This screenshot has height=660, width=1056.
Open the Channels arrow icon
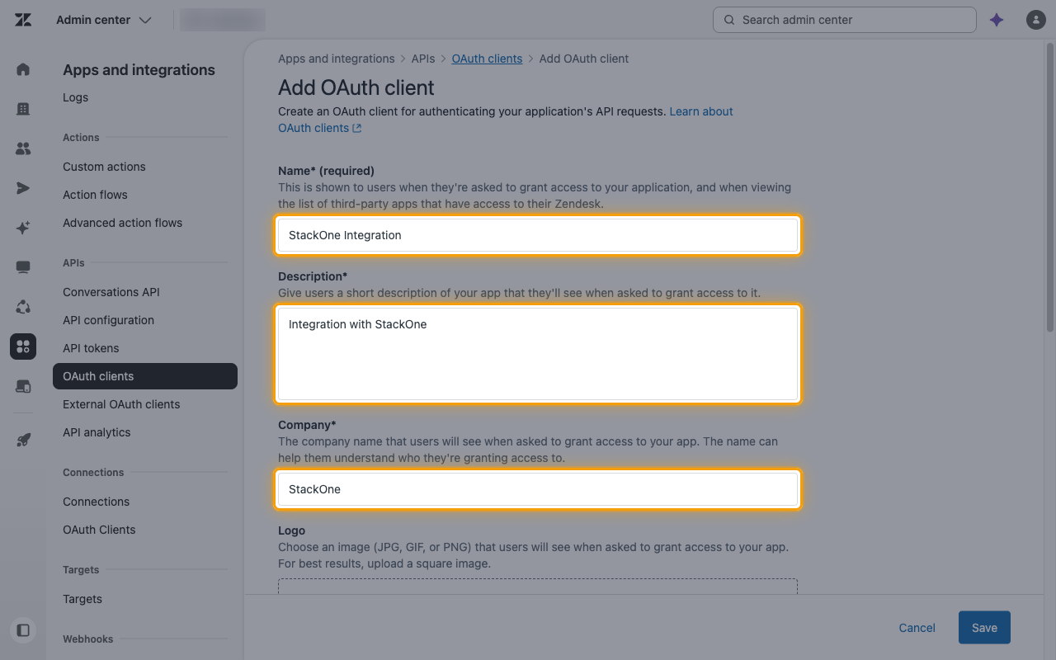coord(23,188)
